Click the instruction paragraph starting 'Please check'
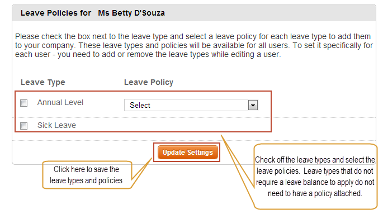The height and width of the screenshot is (219, 383). pyautogui.click(x=193, y=45)
